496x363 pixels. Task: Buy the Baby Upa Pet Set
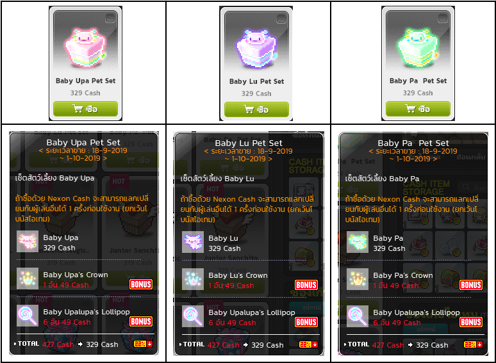(x=85, y=109)
